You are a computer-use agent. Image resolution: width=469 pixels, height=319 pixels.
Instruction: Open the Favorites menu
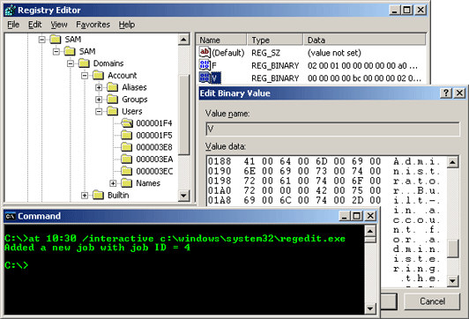click(93, 25)
